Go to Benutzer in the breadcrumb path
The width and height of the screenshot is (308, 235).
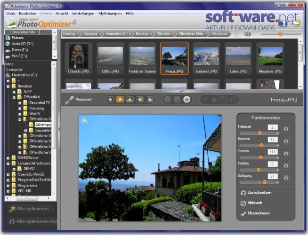[x=142, y=34]
